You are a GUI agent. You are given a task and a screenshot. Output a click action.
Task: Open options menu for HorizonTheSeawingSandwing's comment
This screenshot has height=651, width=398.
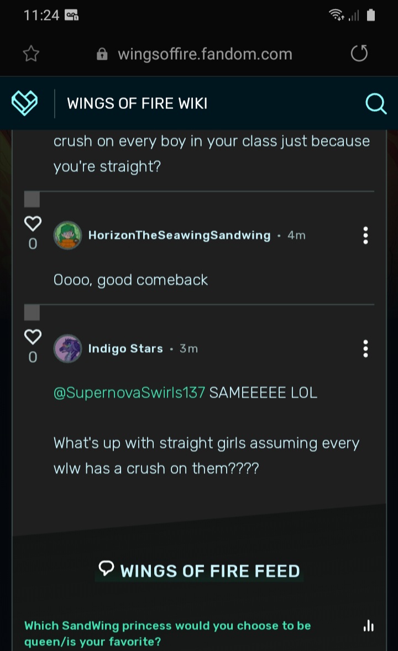tap(365, 236)
